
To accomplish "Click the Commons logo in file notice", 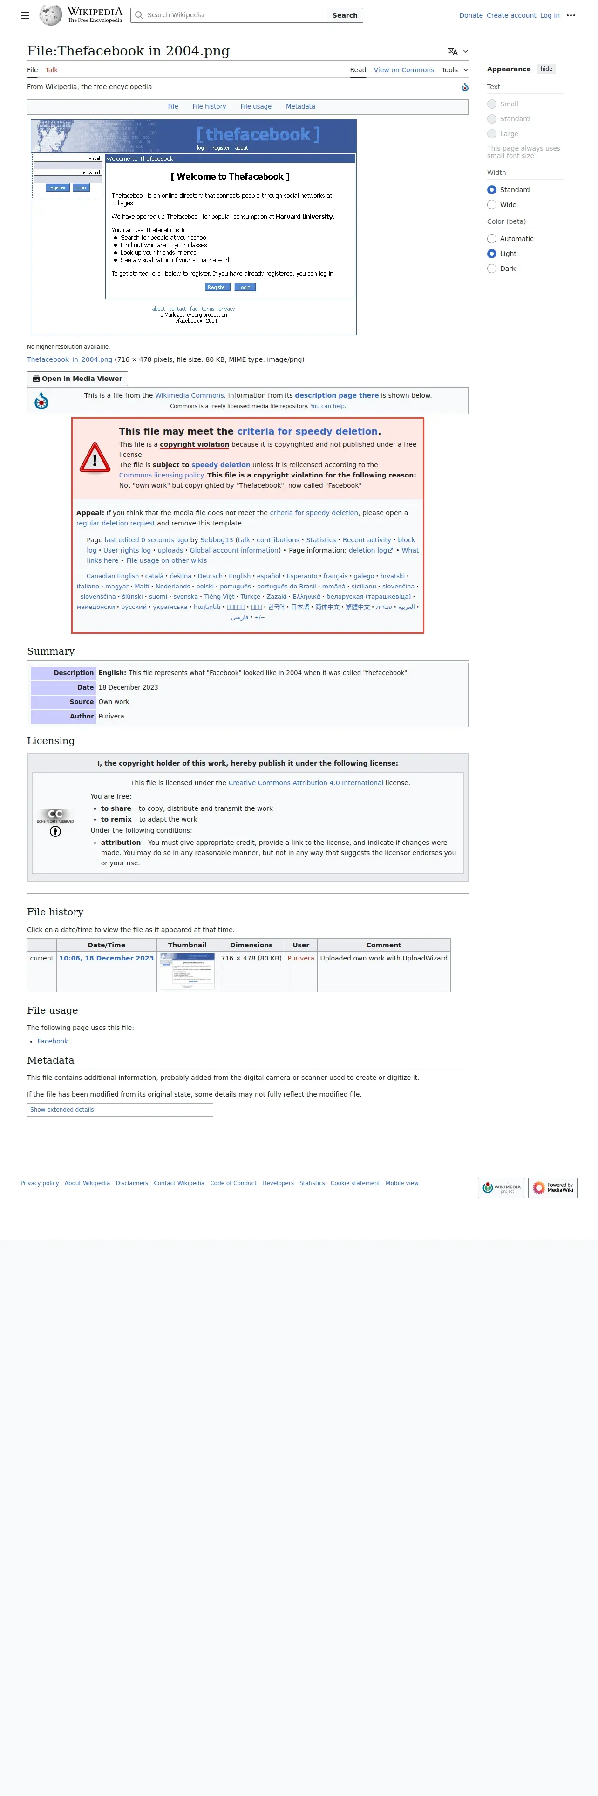I will click(x=42, y=400).
